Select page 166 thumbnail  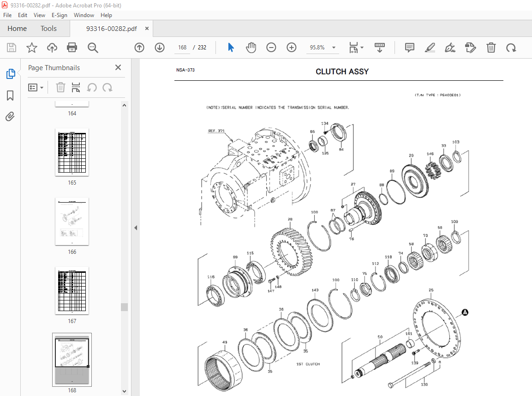72,222
